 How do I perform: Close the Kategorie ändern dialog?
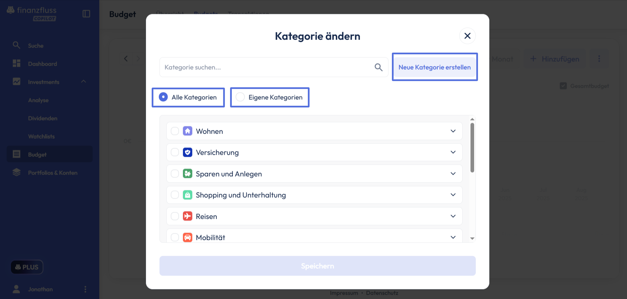467,36
